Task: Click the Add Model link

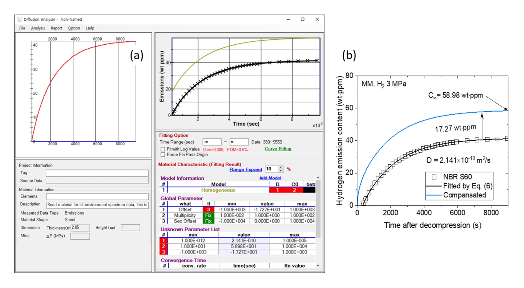Action: (x=270, y=178)
